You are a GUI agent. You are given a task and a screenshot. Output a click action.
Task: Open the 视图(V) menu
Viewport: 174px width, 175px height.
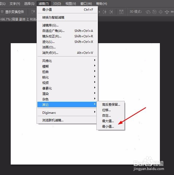[71, 4]
